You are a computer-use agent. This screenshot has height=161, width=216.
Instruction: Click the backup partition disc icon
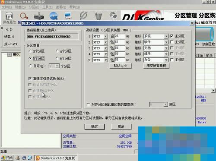(x=113, y=16)
